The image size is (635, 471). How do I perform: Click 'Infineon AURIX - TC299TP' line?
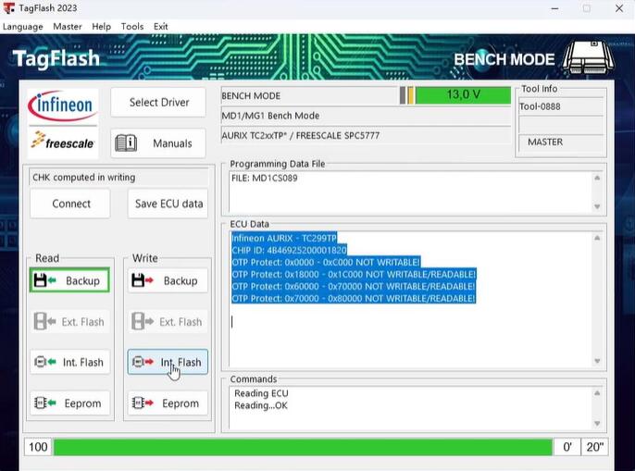click(x=284, y=238)
